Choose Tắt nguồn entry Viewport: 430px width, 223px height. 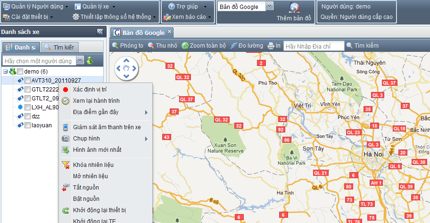tap(106, 187)
